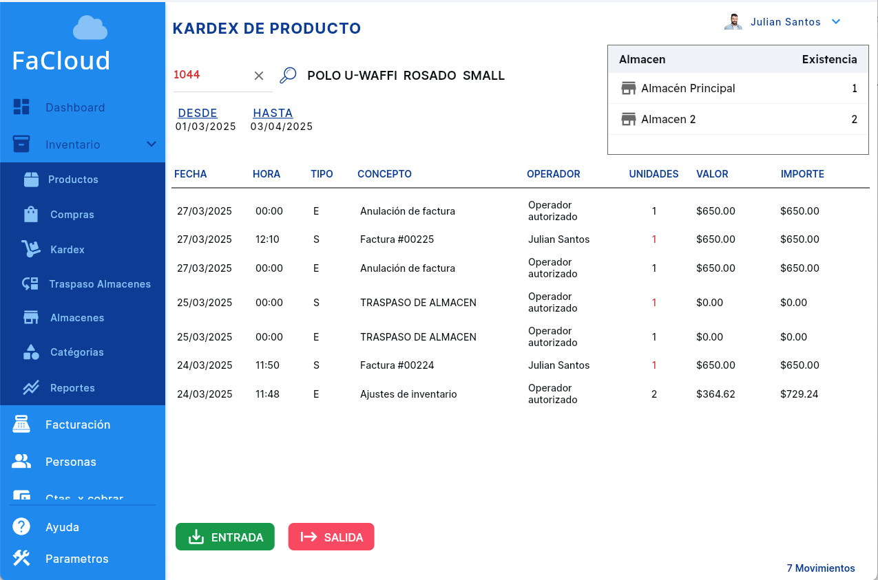Open the HASTA date picker

pos(273,114)
